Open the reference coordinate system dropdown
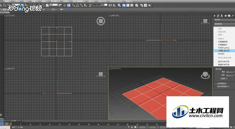This screenshot has height=129, width=235. [54, 5]
